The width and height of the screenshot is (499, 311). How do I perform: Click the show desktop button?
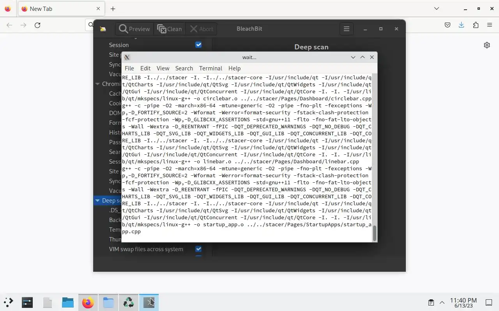coord(489,302)
